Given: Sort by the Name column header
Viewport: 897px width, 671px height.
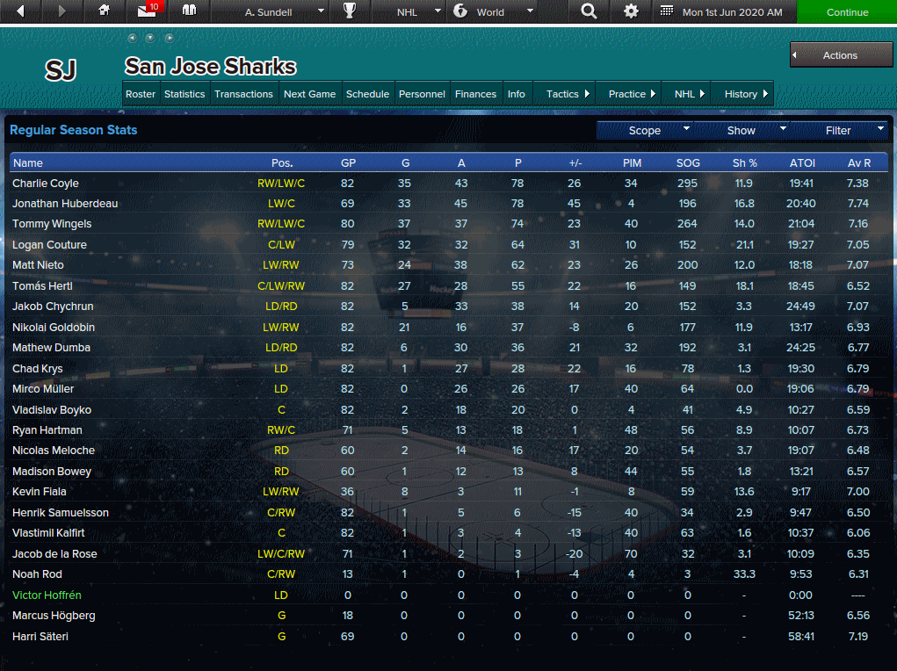Looking at the screenshot, I should click(x=28, y=163).
